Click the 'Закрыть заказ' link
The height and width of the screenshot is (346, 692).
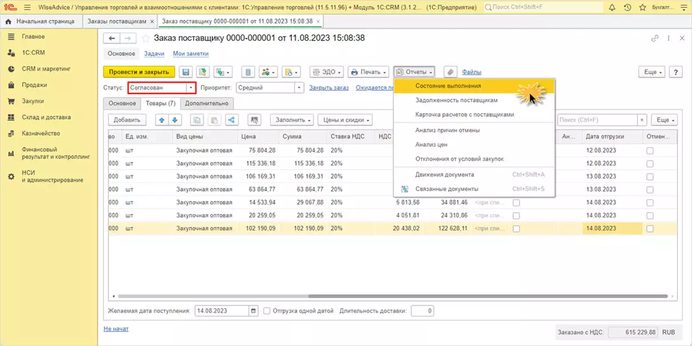(x=328, y=88)
